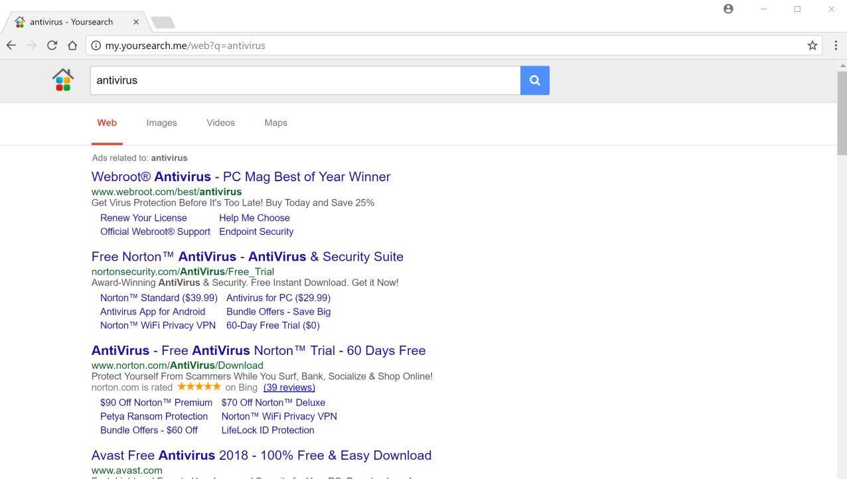Viewport: 847px width, 479px height.
Task: View site information icon in address bar
Action: (x=96, y=46)
